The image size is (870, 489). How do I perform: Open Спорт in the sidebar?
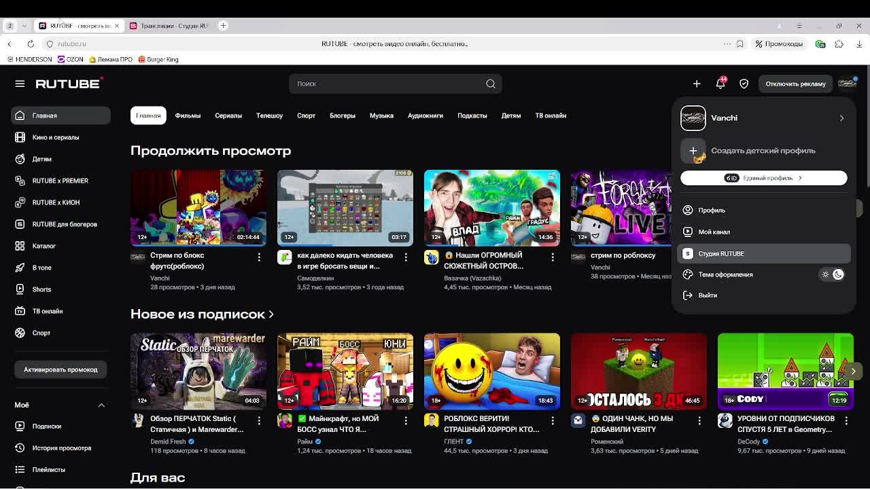pyautogui.click(x=60, y=333)
